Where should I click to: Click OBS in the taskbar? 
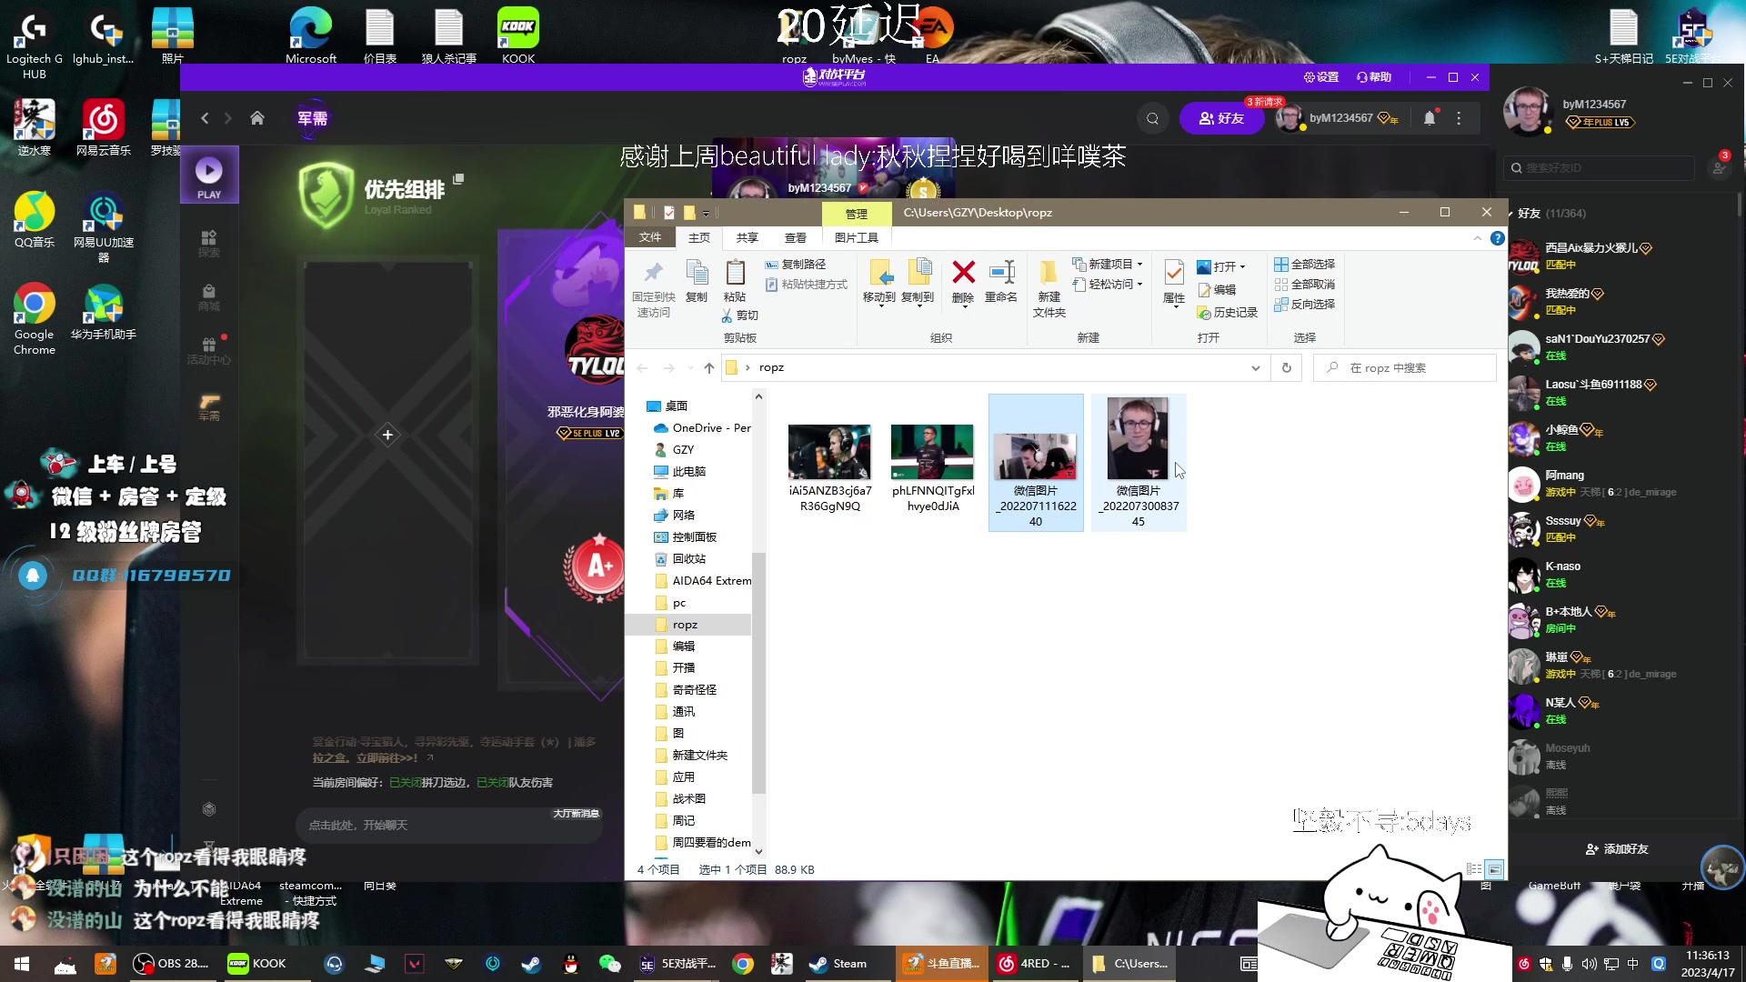pyautogui.click(x=171, y=964)
